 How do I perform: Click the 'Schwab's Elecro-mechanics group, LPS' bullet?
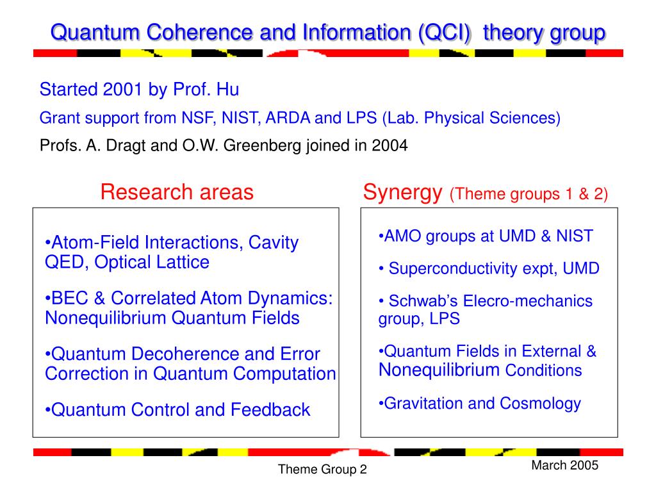(x=486, y=309)
